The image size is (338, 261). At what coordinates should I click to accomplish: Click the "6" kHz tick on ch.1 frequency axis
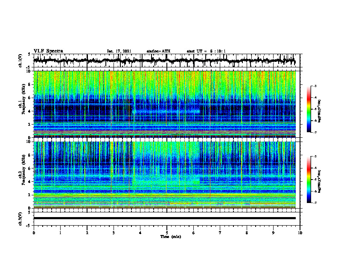30,98
